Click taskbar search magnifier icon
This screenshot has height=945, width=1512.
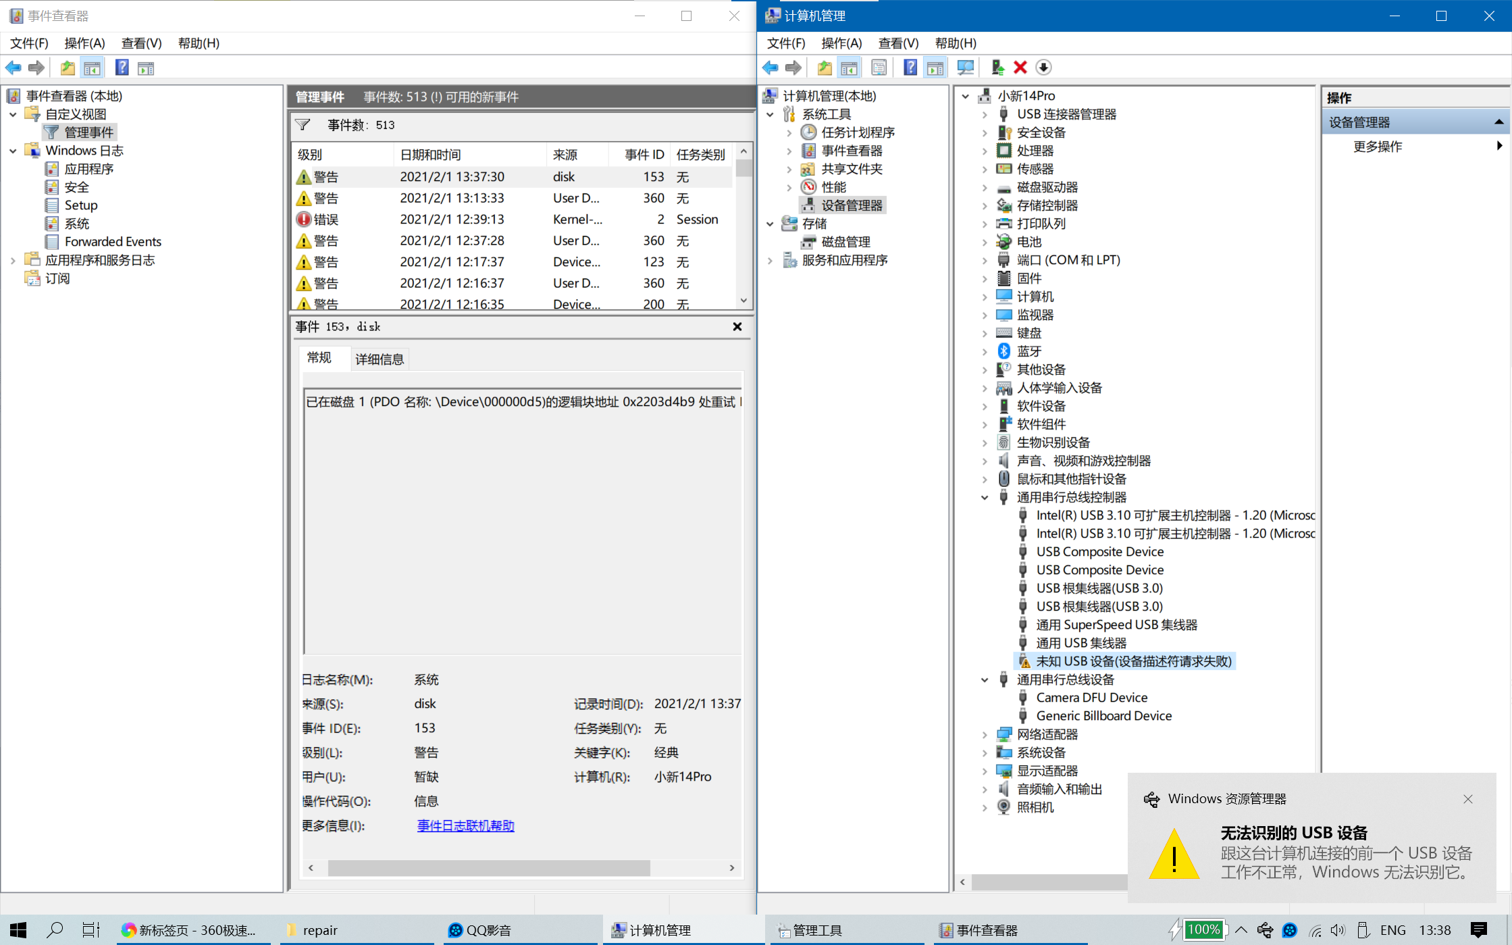pyautogui.click(x=55, y=930)
